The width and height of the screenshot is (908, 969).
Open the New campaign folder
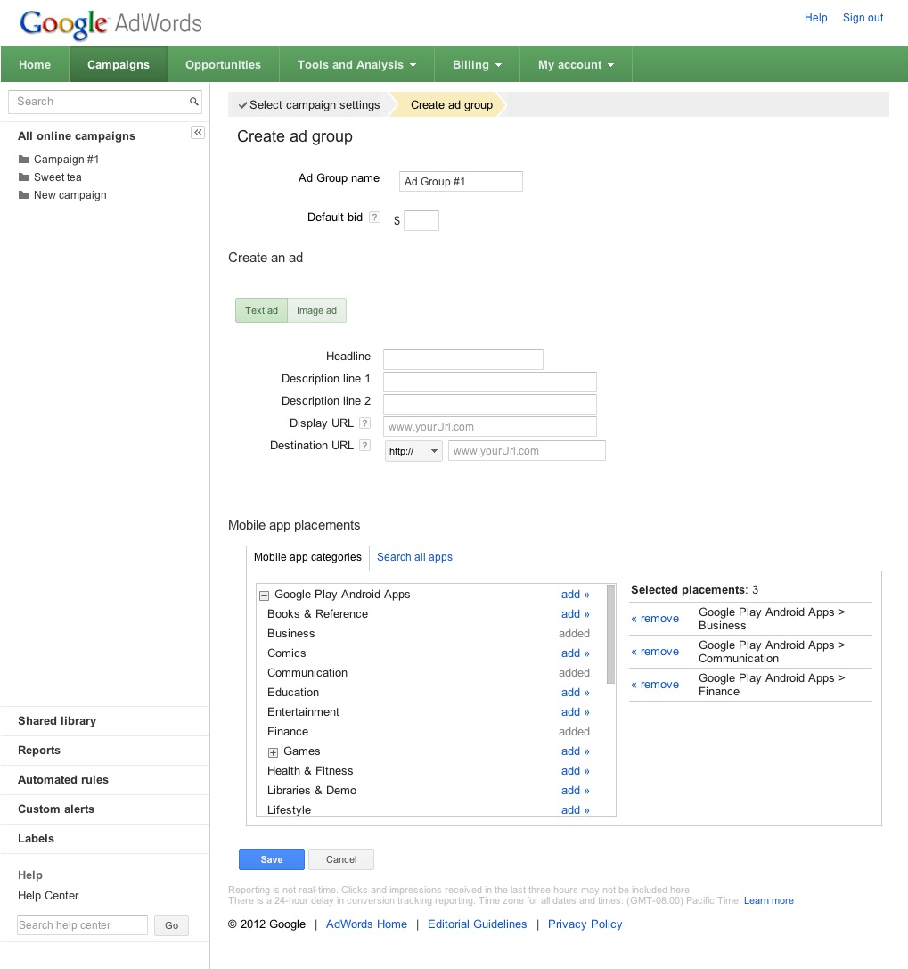[70, 194]
